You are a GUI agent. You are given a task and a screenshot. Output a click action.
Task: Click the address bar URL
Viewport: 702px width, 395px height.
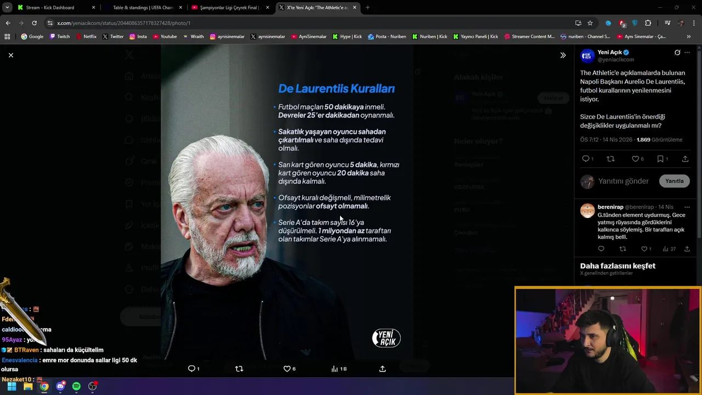124,23
